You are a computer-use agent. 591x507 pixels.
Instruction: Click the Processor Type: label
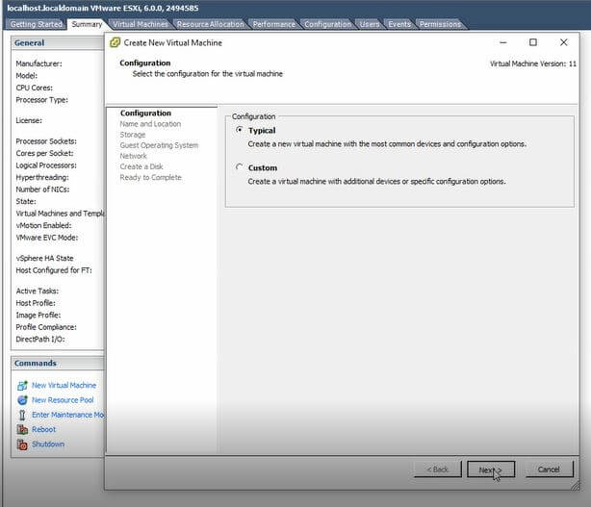click(41, 100)
